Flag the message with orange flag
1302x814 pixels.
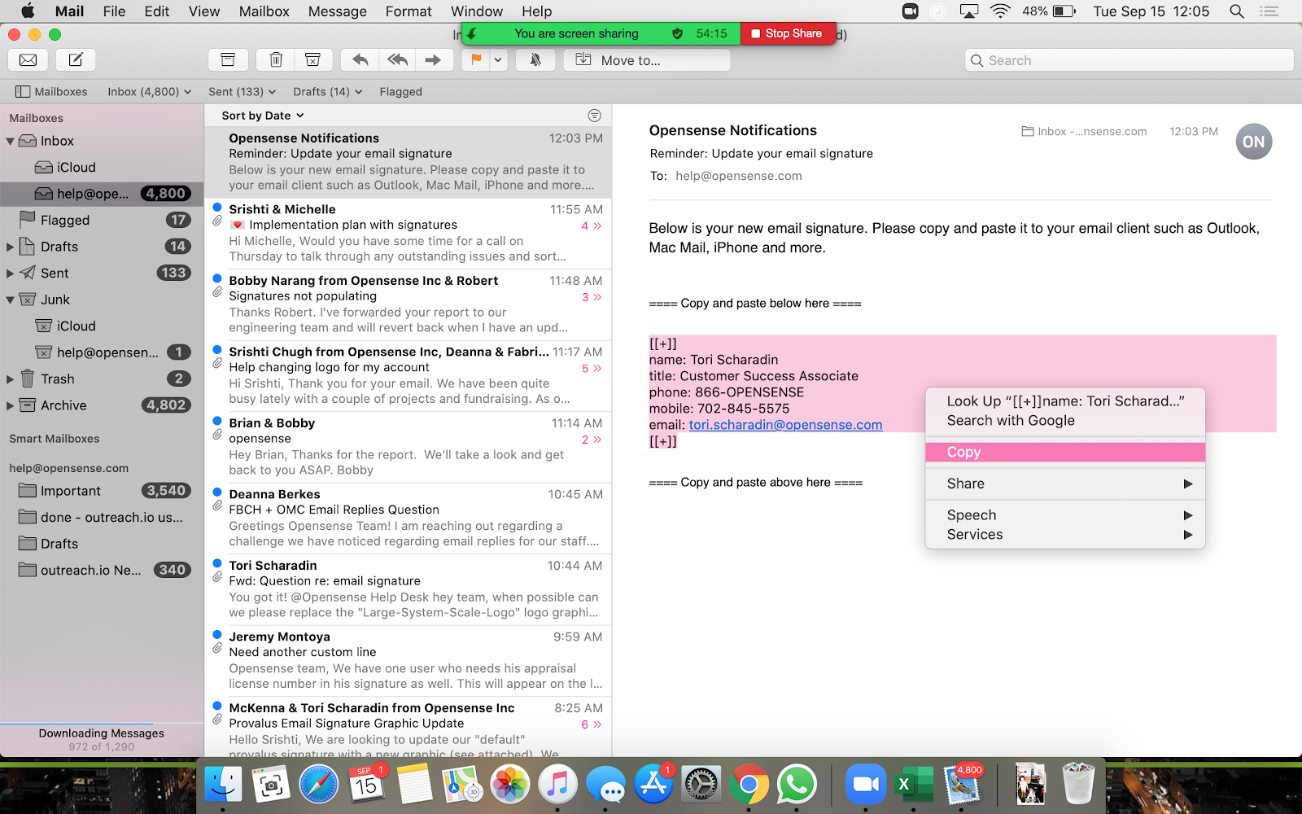pos(476,60)
